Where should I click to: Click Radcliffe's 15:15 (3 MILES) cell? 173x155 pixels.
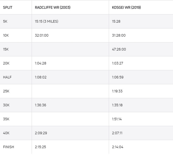[47, 21]
